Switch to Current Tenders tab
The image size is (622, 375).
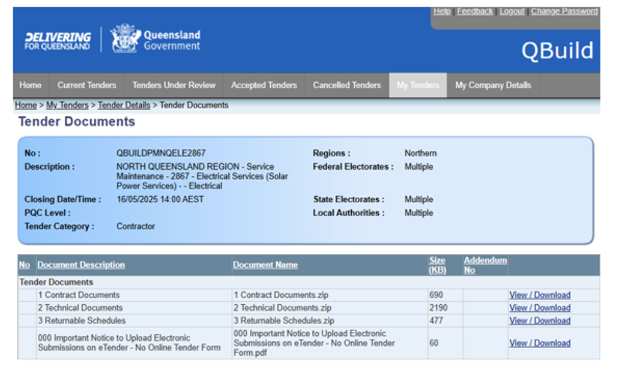pyautogui.click(x=86, y=85)
